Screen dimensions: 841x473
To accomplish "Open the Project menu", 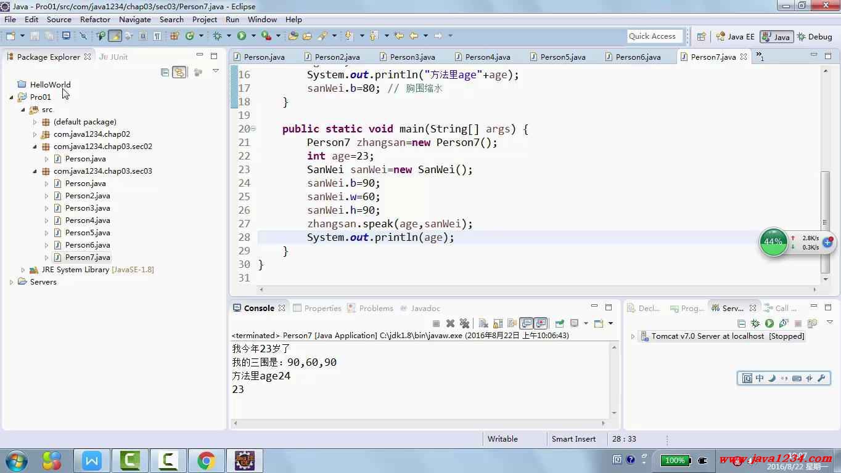I will tap(205, 20).
